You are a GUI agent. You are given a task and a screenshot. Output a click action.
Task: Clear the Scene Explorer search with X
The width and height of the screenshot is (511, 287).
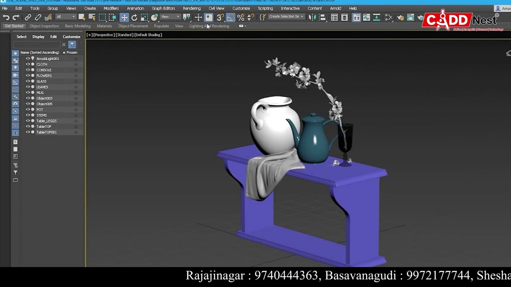click(64, 45)
